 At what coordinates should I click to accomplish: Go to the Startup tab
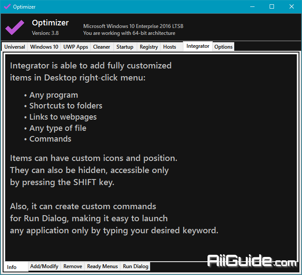coord(125,47)
